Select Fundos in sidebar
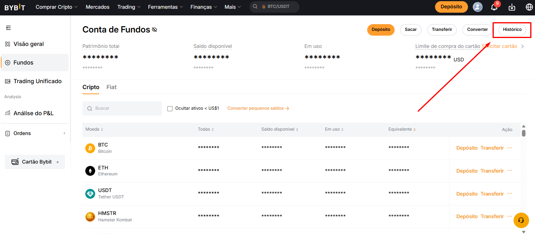Screen dimensions: 535x234 [35, 63]
